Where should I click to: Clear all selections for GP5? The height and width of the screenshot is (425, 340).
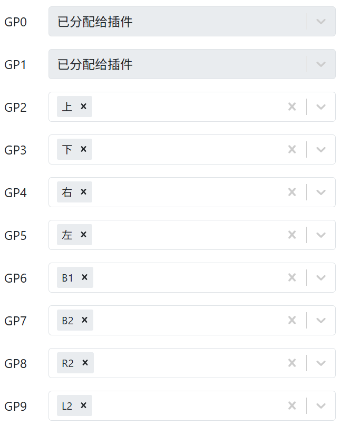pyautogui.click(x=292, y=235)
